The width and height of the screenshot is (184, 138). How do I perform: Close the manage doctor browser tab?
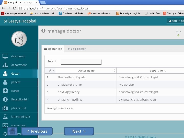[37, 2]
